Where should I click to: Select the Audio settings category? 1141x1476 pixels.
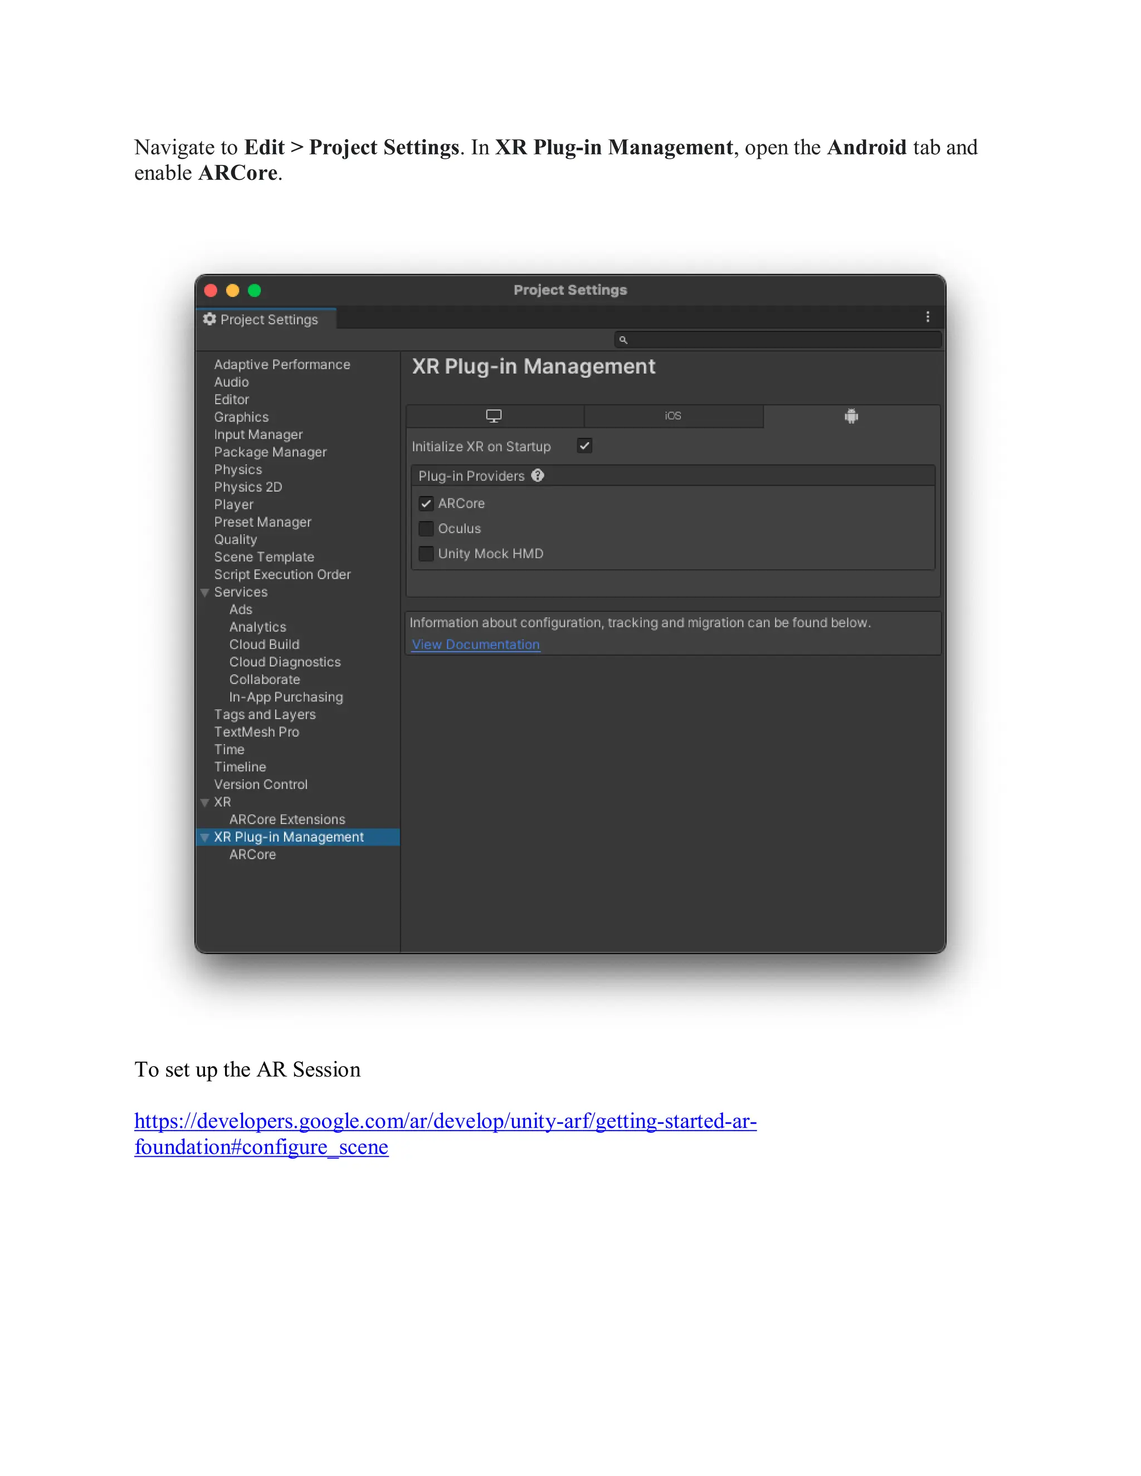point(231,383)
